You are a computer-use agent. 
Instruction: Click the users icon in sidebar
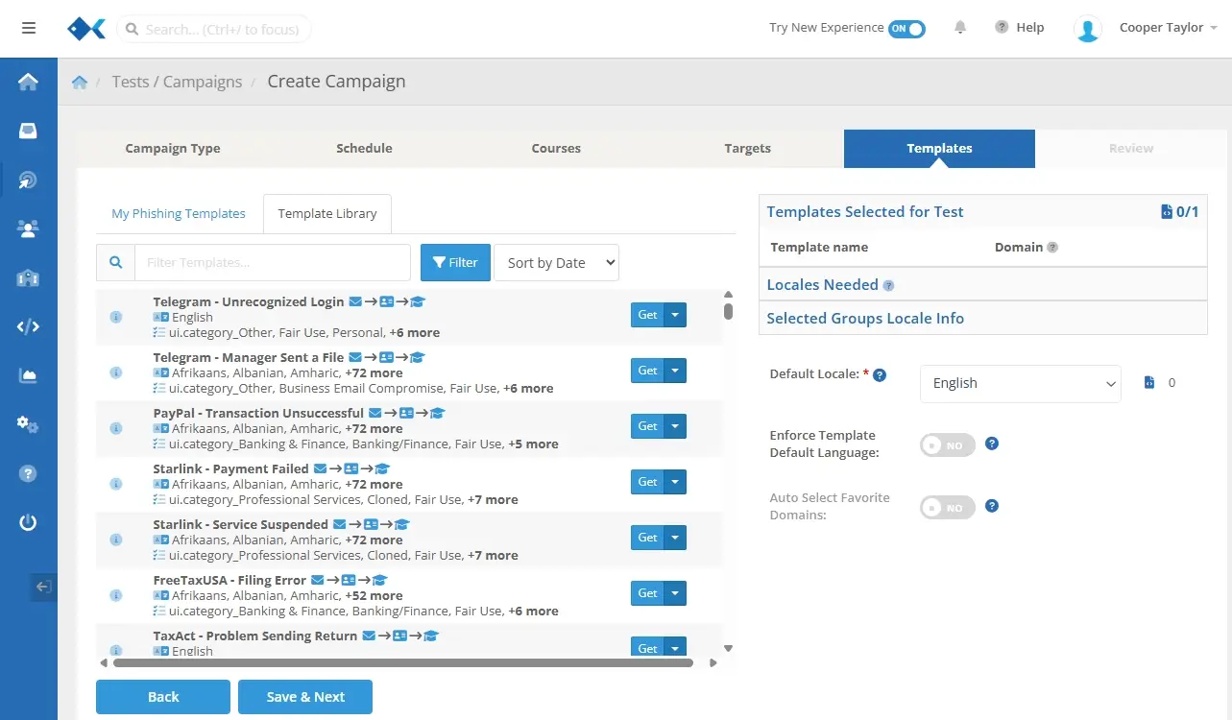(x=28, y=228)
